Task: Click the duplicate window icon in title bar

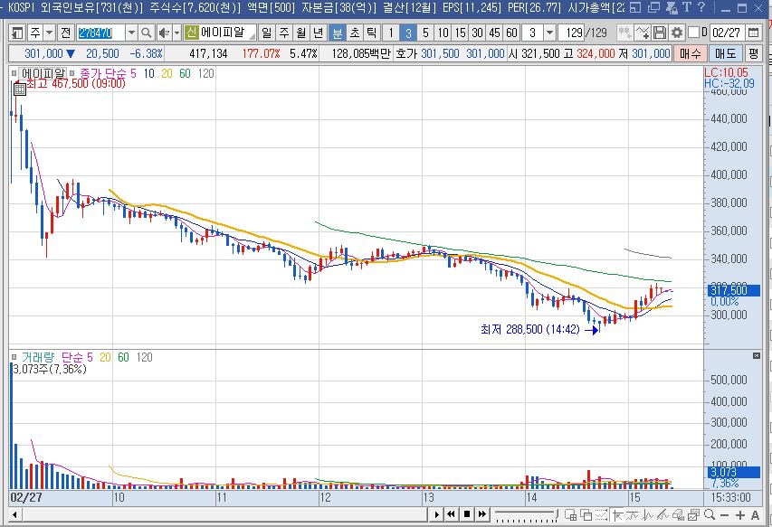Action: [653, 7]
